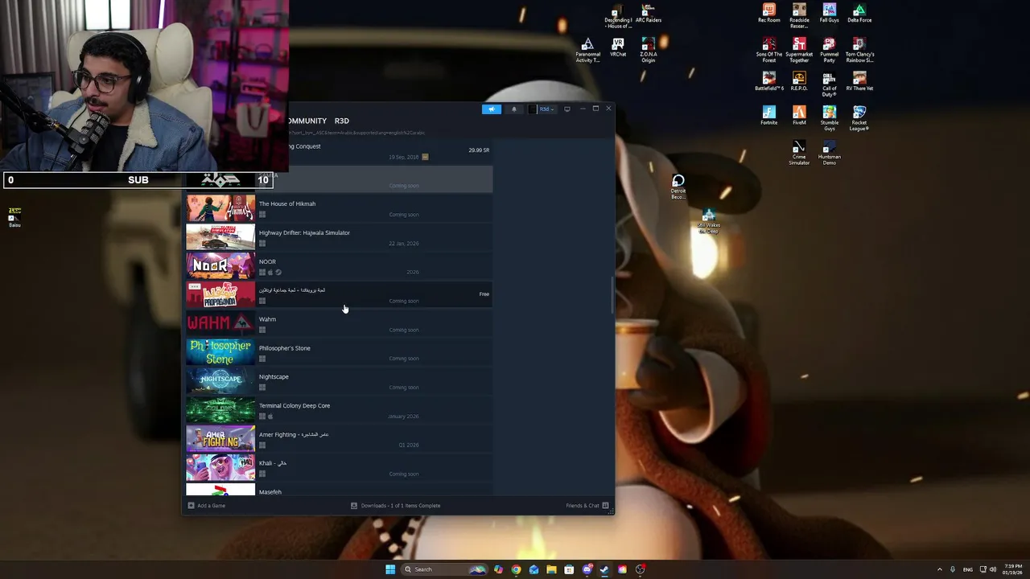Show hidden system tray icons

[940, 569]
